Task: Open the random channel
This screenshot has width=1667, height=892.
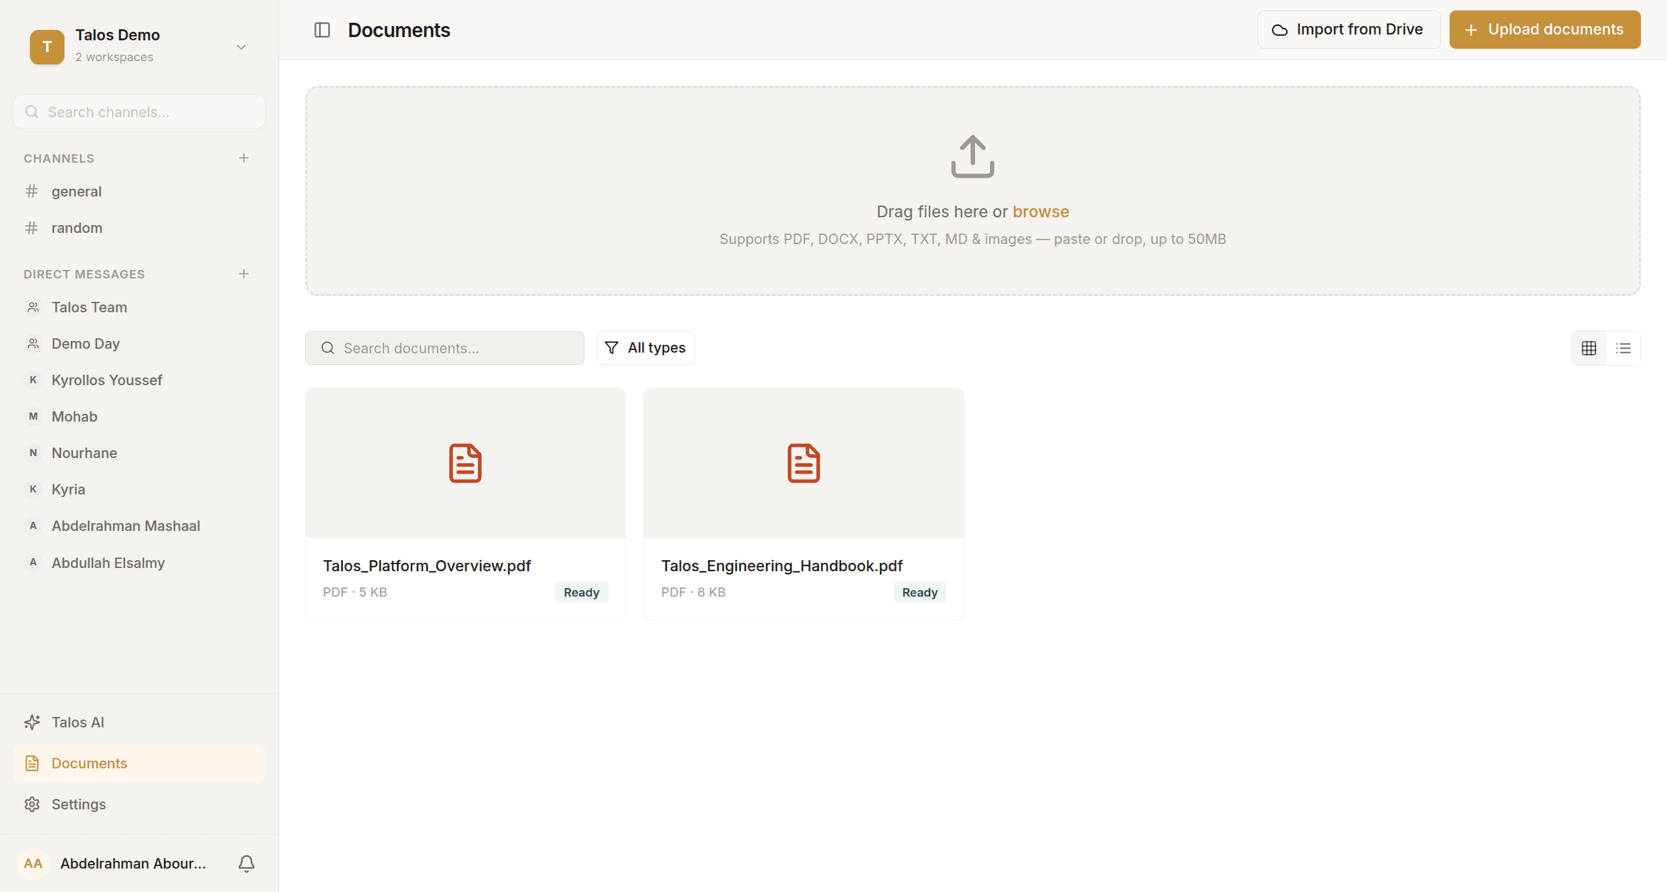Action: [139, 228]
